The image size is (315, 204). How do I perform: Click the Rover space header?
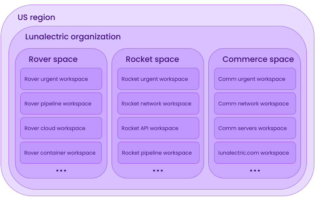(53, 59)
